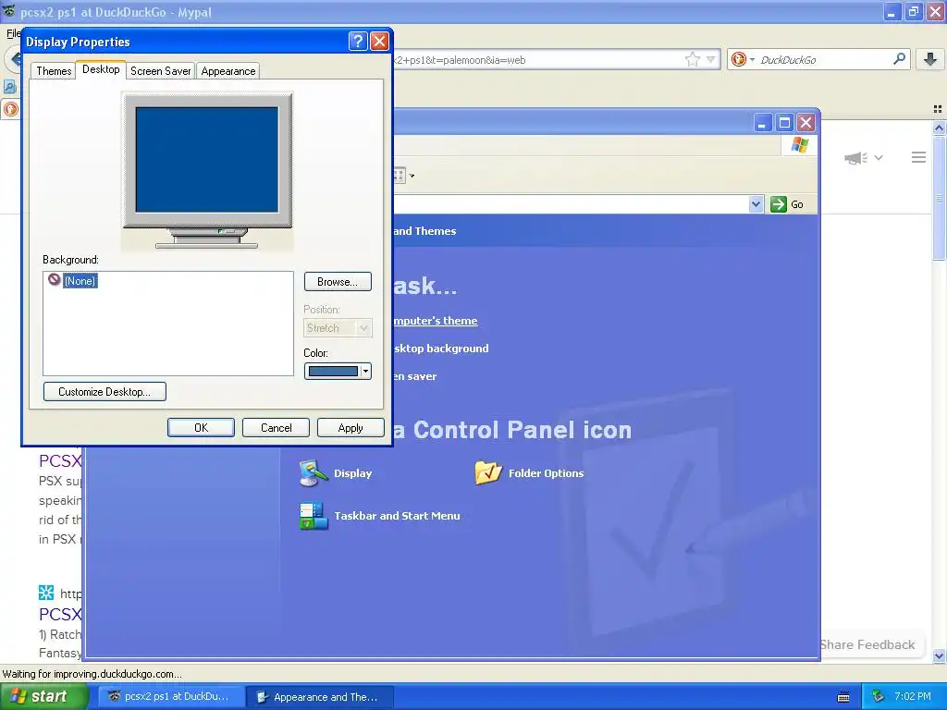Click the Apply button
947x710 pixels.
(351, 427)
